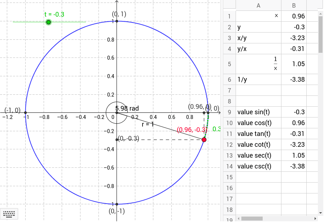The image size is (324, 222).
Task: Click the point at (-1, 0) on circle
Action: (25, 113)
